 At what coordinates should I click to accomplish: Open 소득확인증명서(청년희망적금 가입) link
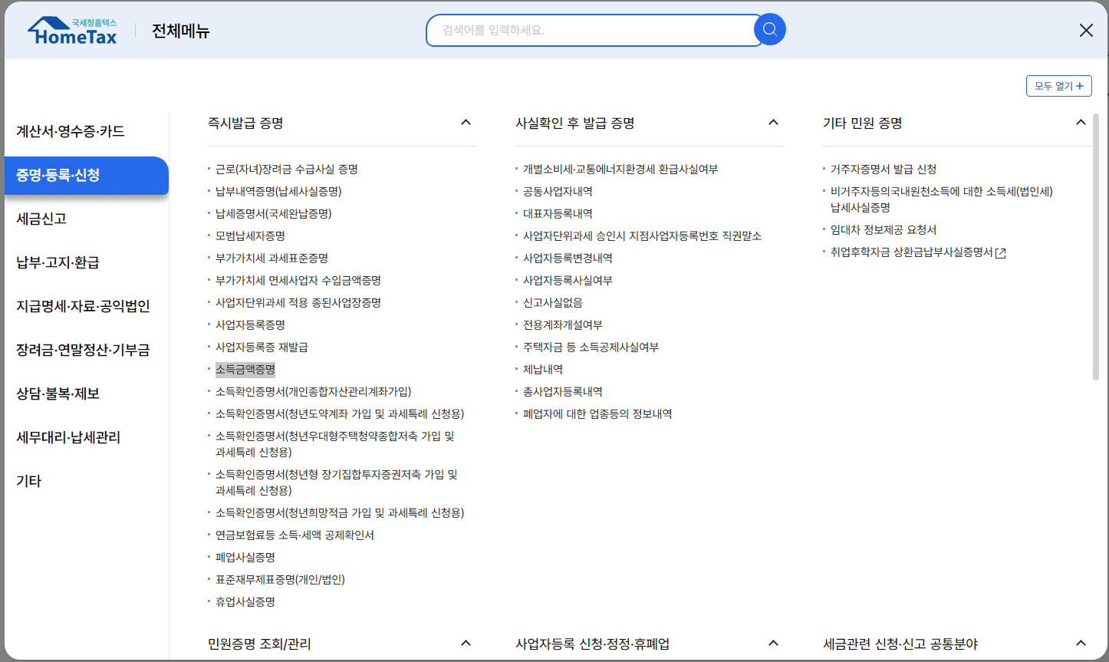340,512
